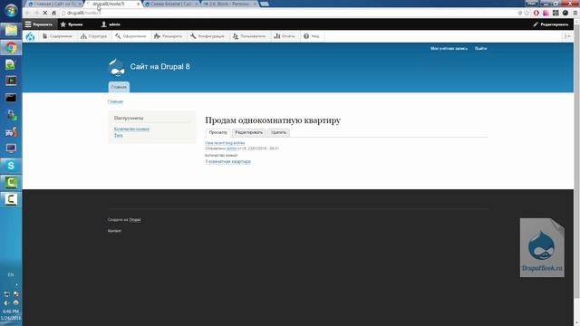Click the Выйти logout link
Screen dimensions: 580x326
coord(481,48)
